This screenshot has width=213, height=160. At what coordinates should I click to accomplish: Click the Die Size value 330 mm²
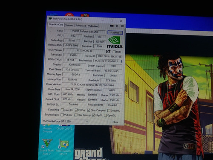point(100,42)
